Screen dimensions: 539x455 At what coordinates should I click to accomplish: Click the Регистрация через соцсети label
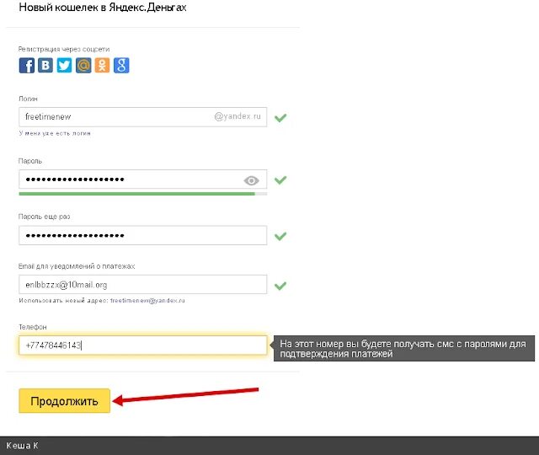pos(64,49)
